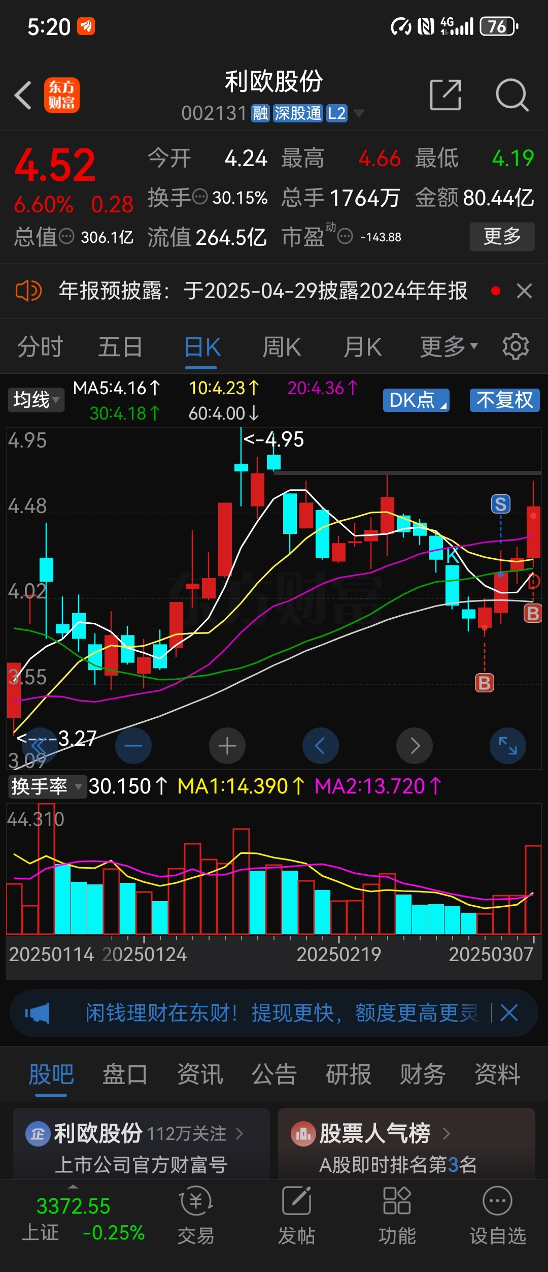Tap MA5:4.16 moving average value
This screenshot has height=1272, width=548.
(117, 388)
